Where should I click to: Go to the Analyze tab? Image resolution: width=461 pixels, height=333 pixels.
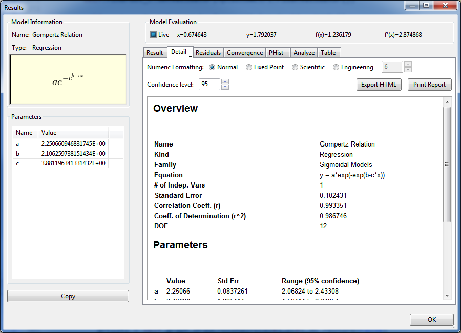point(304,53)
